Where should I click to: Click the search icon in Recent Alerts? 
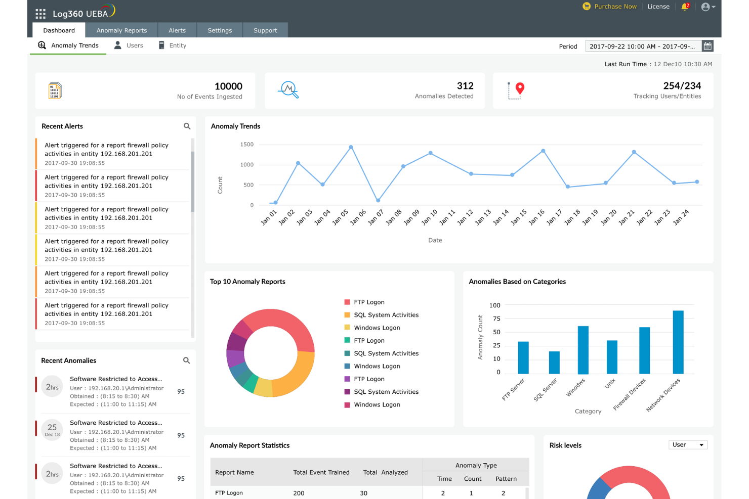187,126
